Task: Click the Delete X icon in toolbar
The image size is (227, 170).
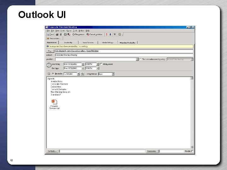Action: pos(115,34)
